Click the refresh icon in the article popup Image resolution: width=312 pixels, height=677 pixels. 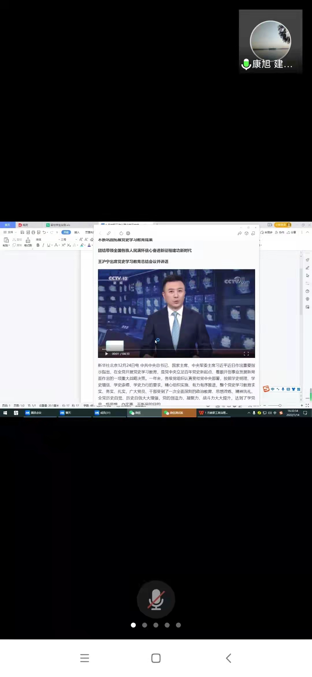121,233
